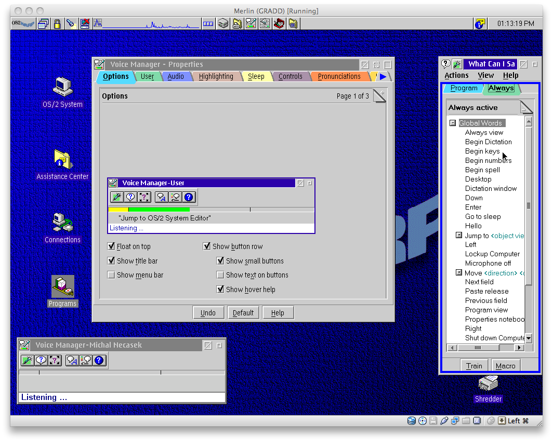Select the Assistance Center desktop icon
This screenshot has height=442, width=553.
tap(62, 164)
